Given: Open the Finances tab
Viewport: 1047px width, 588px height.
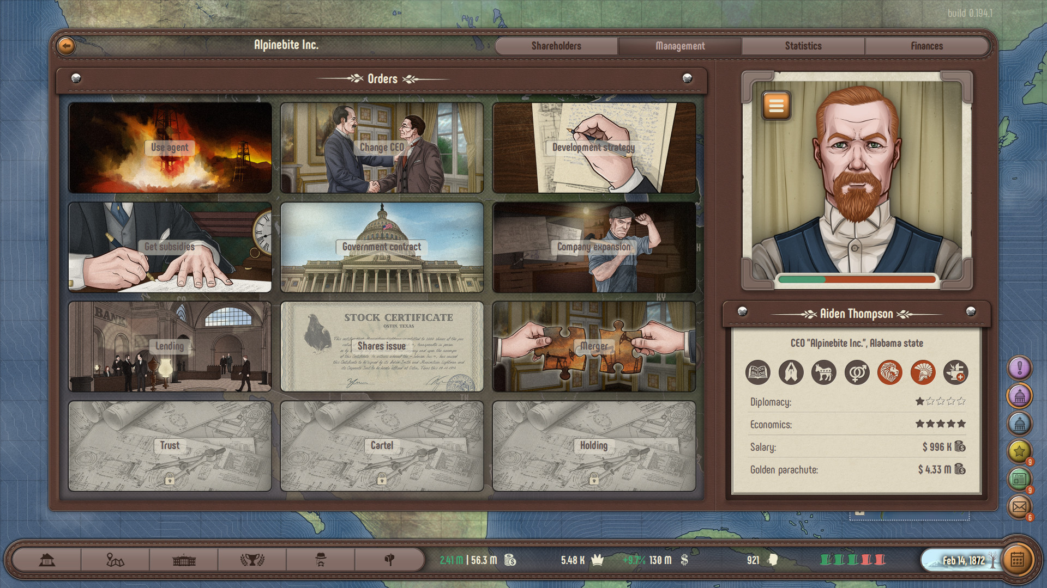Looking at the screenshot, I should tap(926, 46).
